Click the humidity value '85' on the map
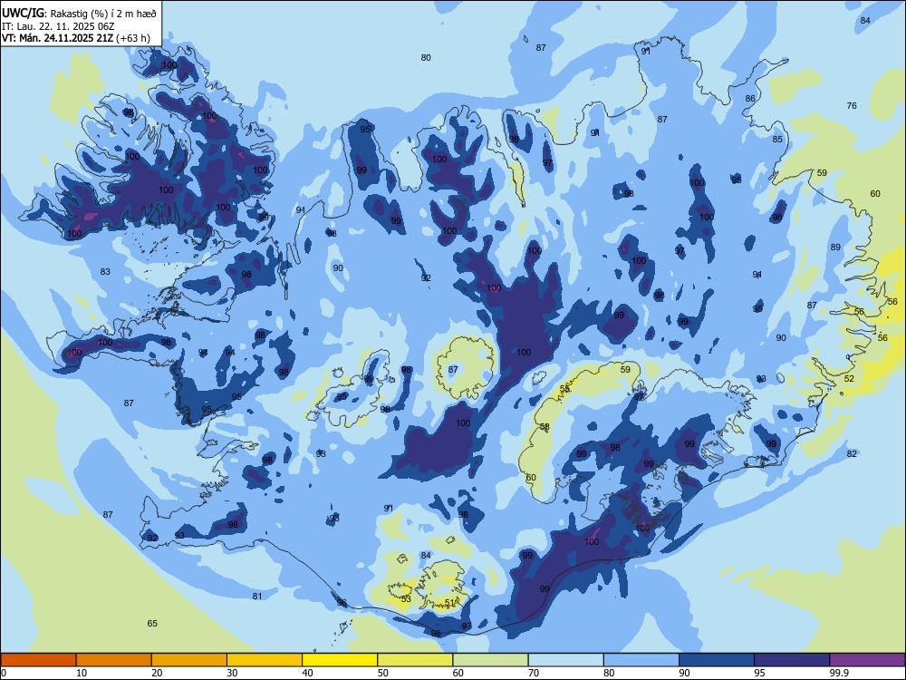Screen dimensions: 906x680 tap(777, 140)
